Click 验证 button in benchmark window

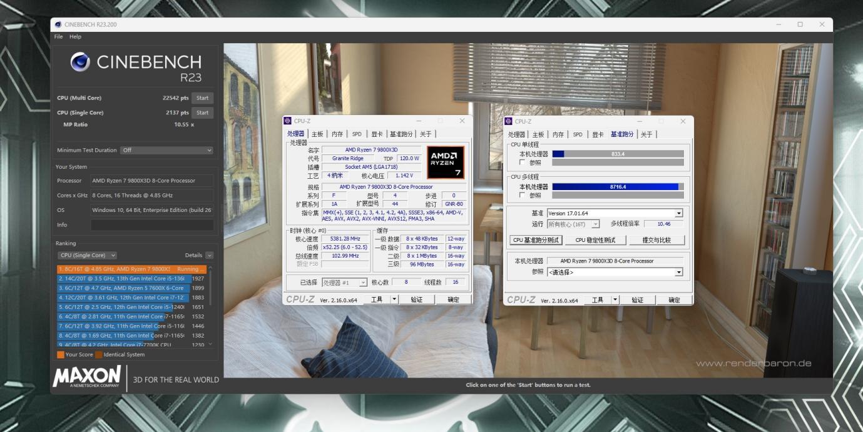637,299
